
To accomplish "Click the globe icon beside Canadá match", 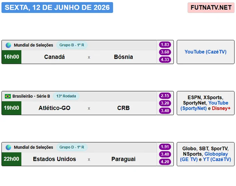I will click(8, 45).
